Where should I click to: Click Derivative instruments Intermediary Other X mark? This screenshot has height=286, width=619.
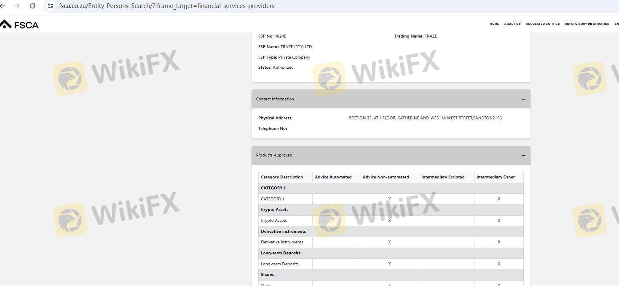coord(498,242)
